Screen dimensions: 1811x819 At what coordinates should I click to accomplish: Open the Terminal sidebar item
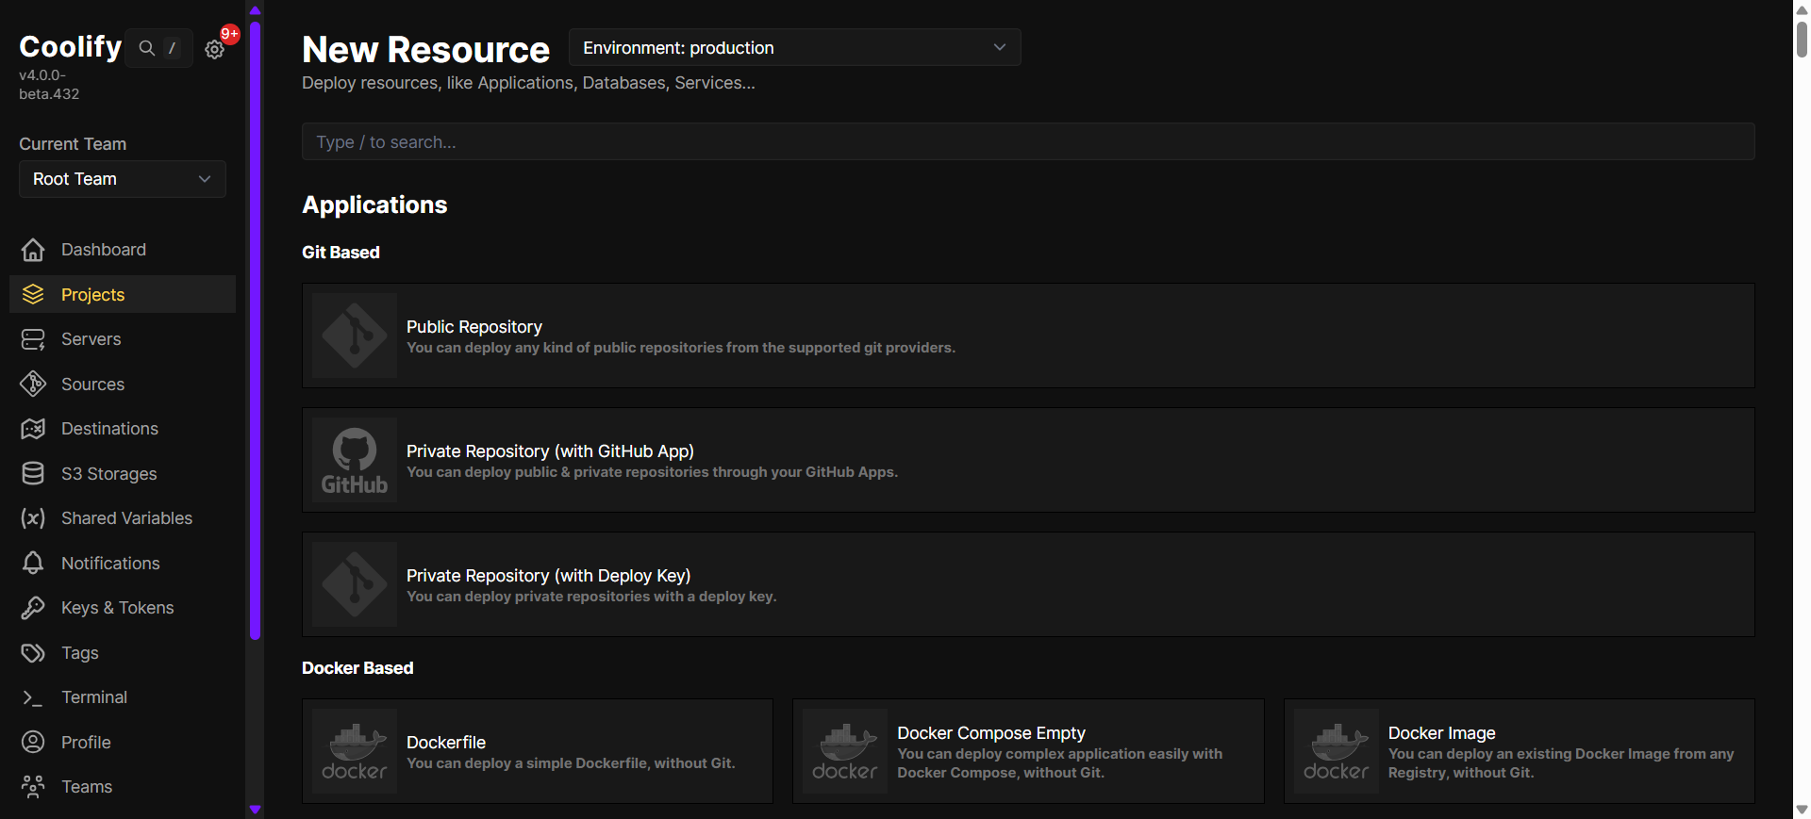point(94,697)
